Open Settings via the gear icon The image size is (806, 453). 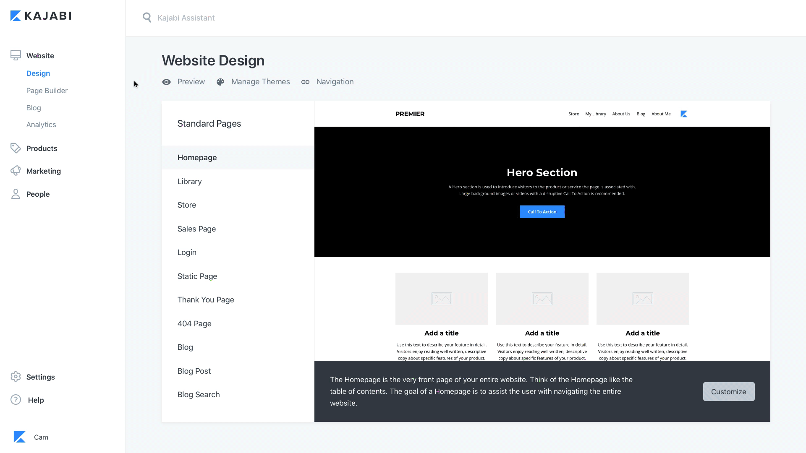click(x=16, y=377)
